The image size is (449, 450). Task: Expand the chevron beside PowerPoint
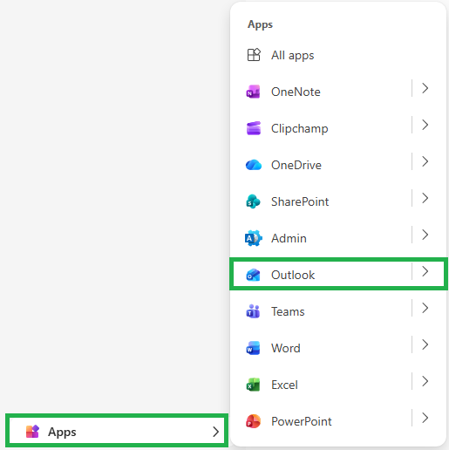tap(425, 418)
